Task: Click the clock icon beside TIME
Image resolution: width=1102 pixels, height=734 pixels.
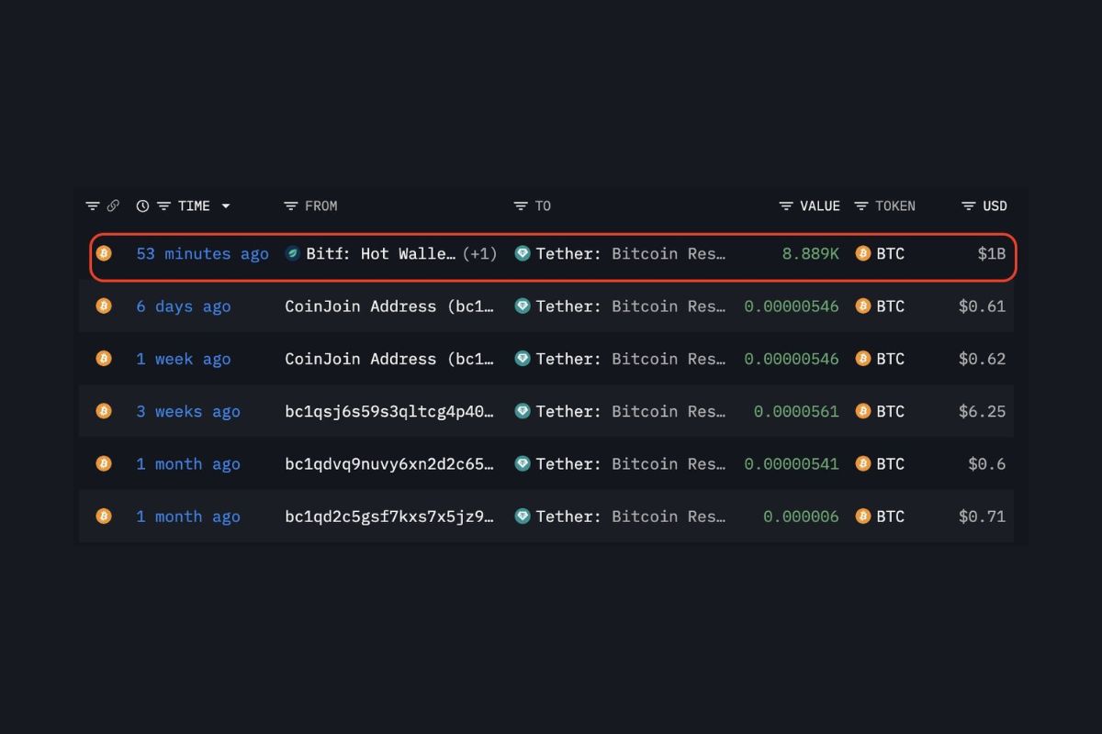Action: click(x=142, y=206)
